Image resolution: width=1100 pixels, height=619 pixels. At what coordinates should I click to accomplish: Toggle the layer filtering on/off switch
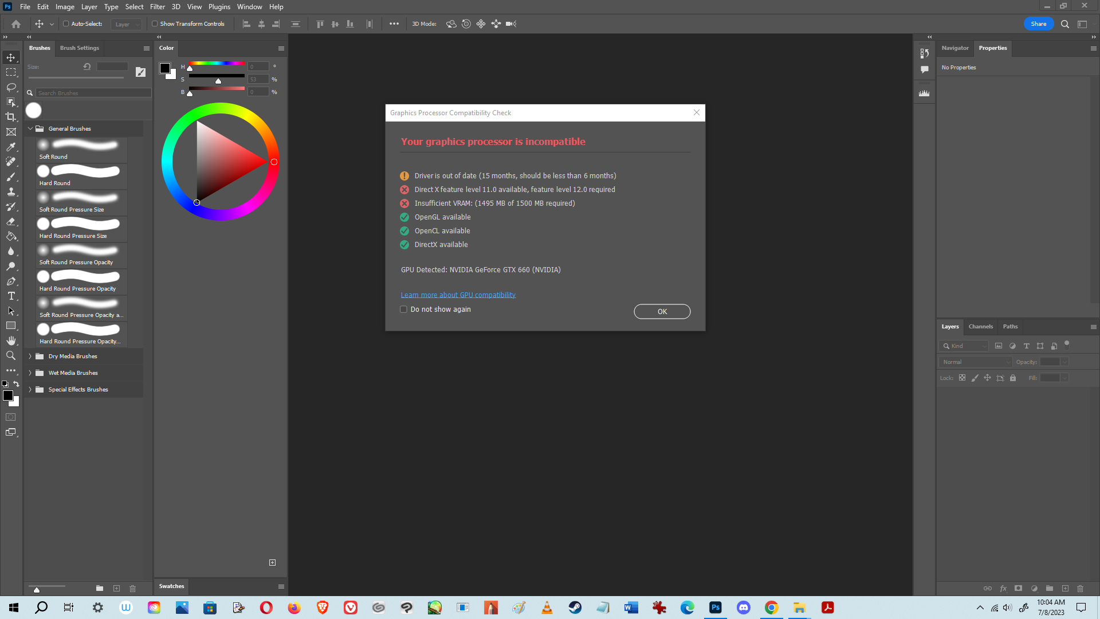(x=1067, y=344)
